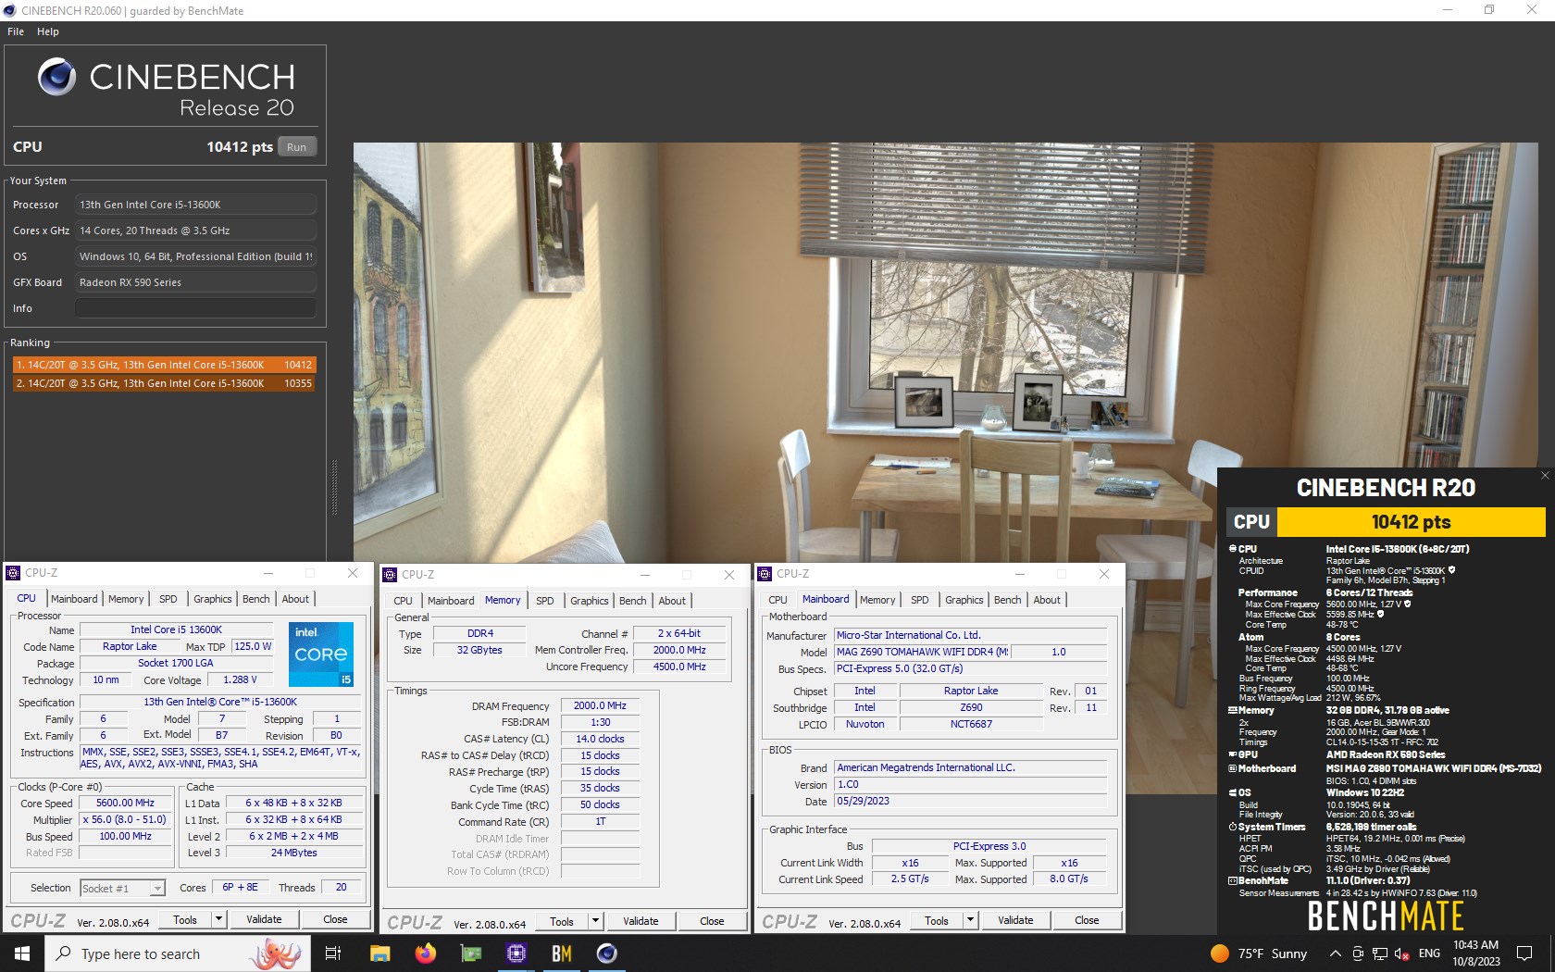Switch to BenchMate BM taskbar icon
Viewport: 1555px width, 972px height.
562,953
